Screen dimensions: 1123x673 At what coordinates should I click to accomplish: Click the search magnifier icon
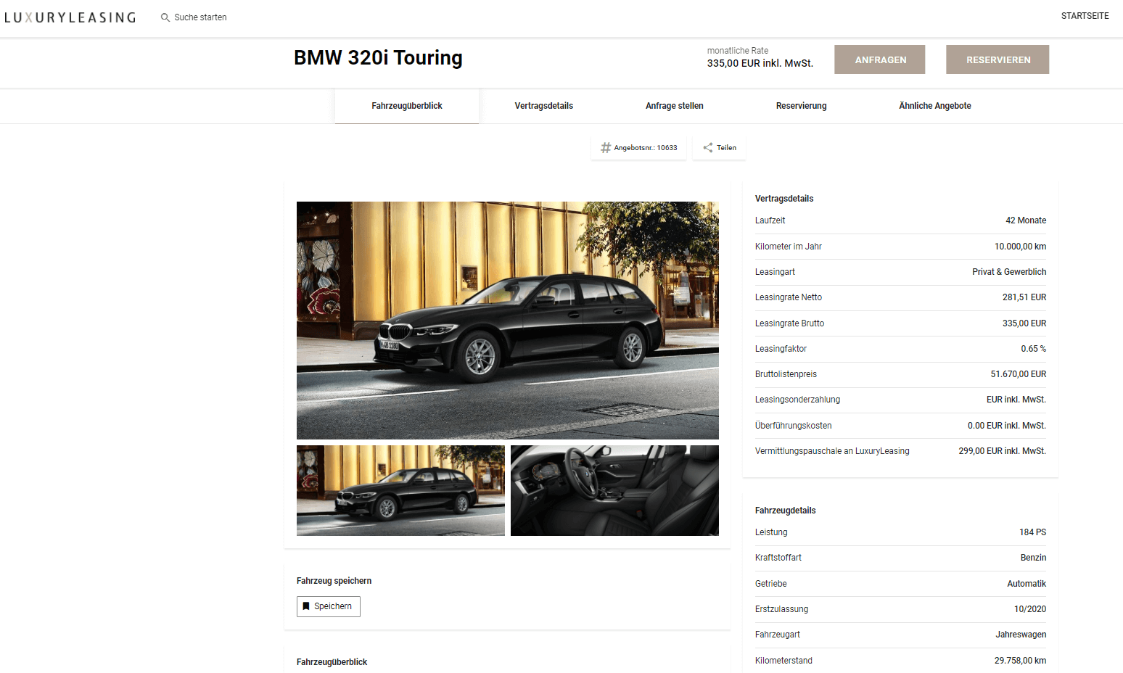(165, 17)
